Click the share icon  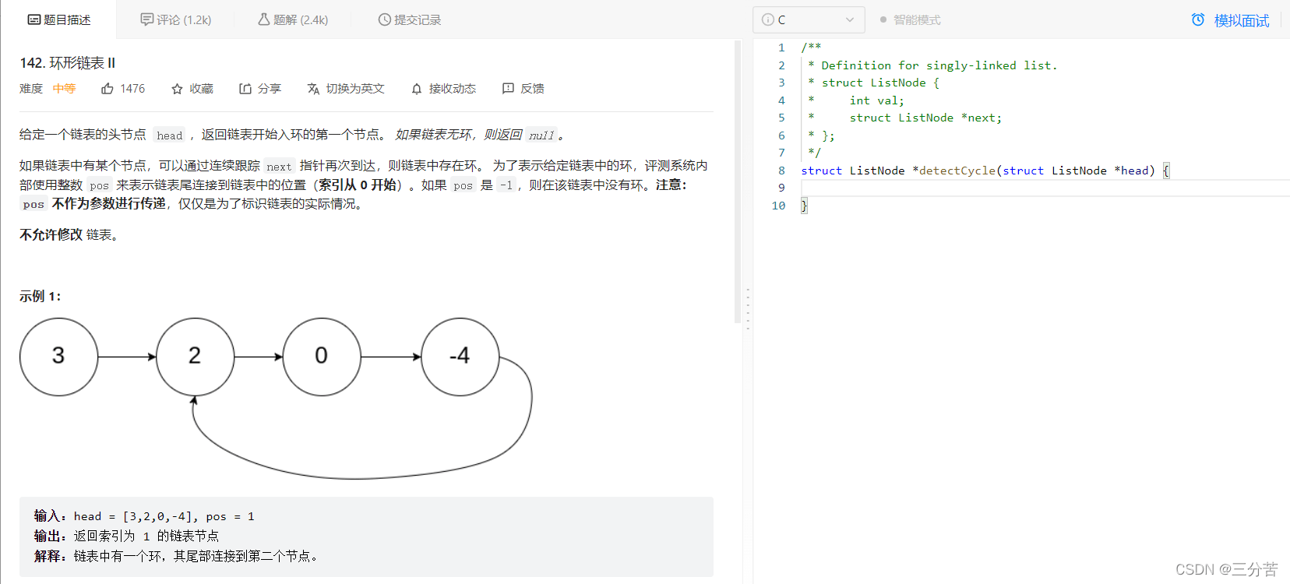[x=245, y=89]
